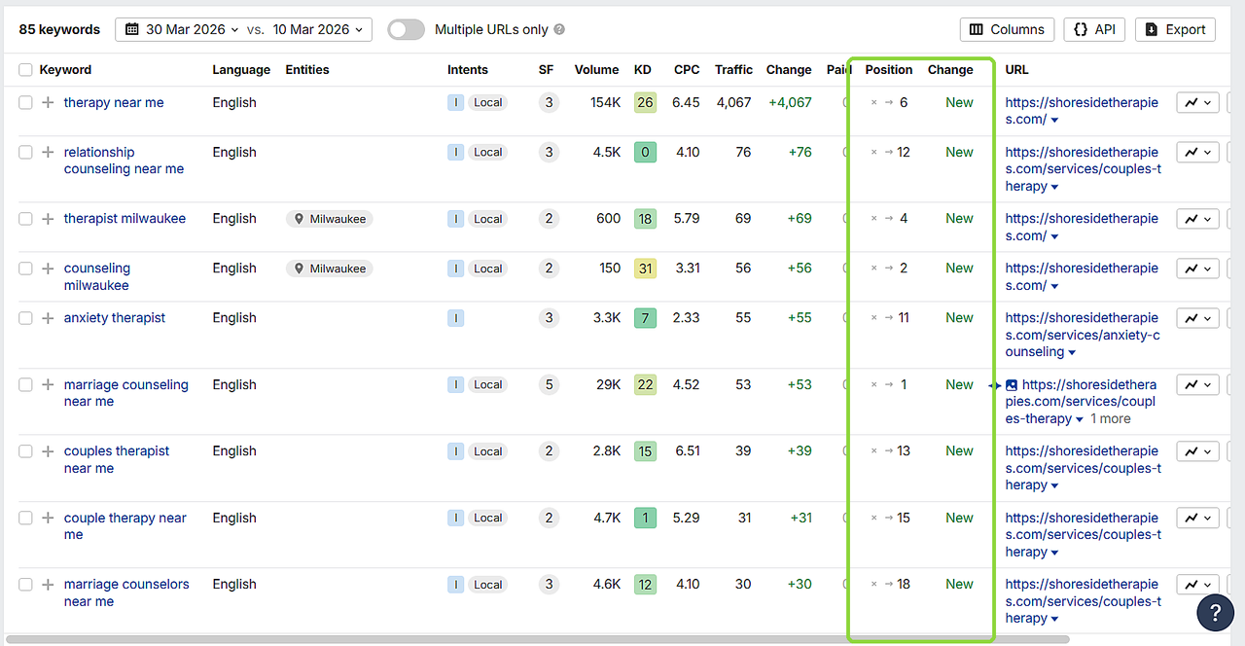The height and width of the screenshot is (646, 1245).
Task: Check the box for 'relationship counseling near me'
Action: pyautogui.click(x=25, y=152)
